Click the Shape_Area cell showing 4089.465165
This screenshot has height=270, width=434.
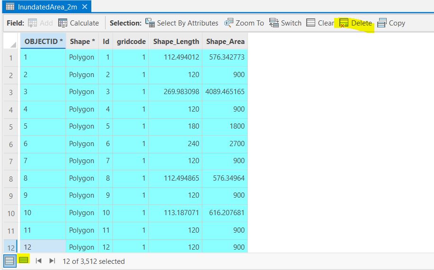click(225, 92)
